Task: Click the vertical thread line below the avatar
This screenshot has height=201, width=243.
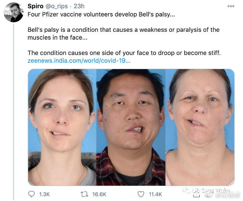Action: tap(14, 112)
